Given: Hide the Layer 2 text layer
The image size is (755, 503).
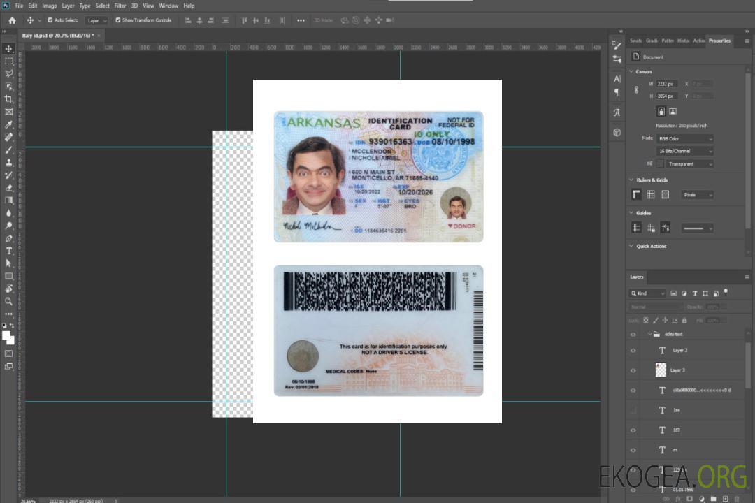Looking at the screenshot, I should [x=633, y=351].
